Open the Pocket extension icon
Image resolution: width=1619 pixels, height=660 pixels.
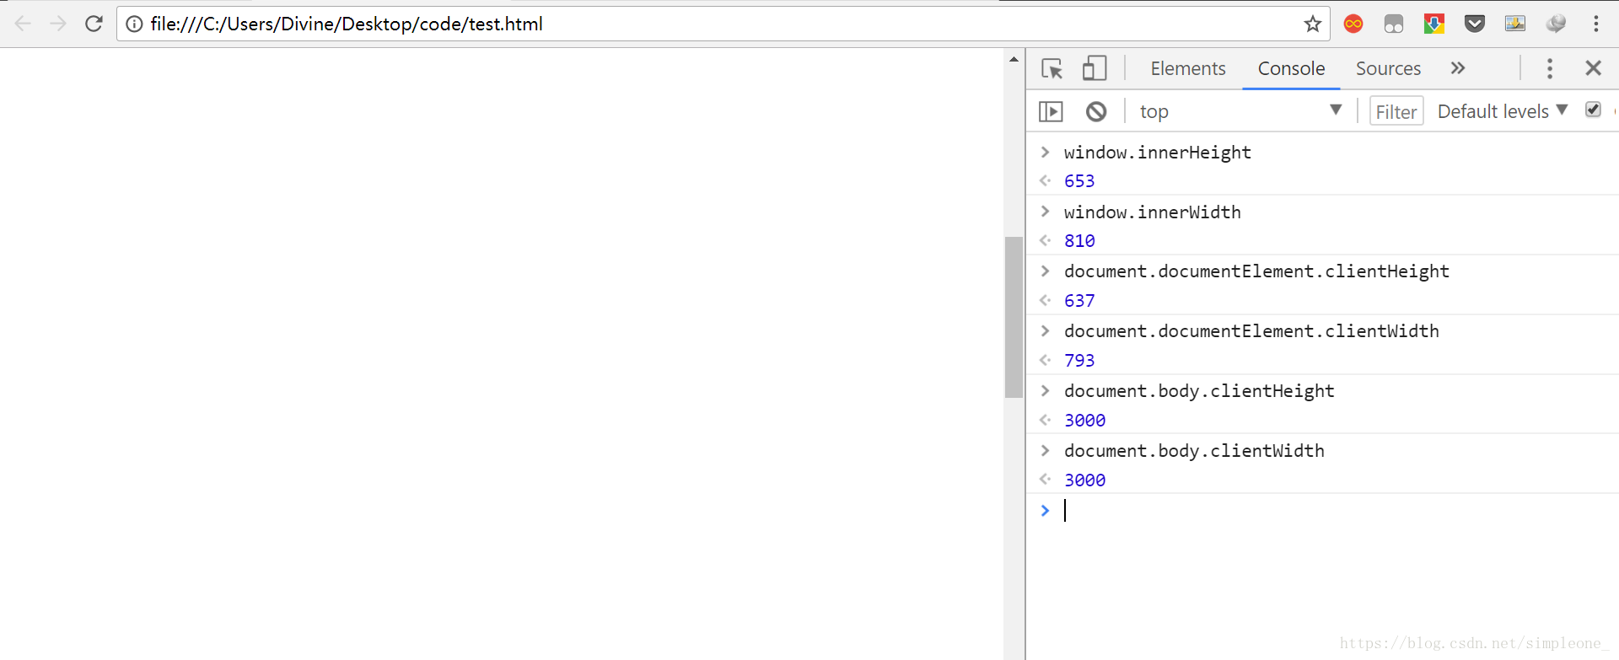(x=1475, y=24)
